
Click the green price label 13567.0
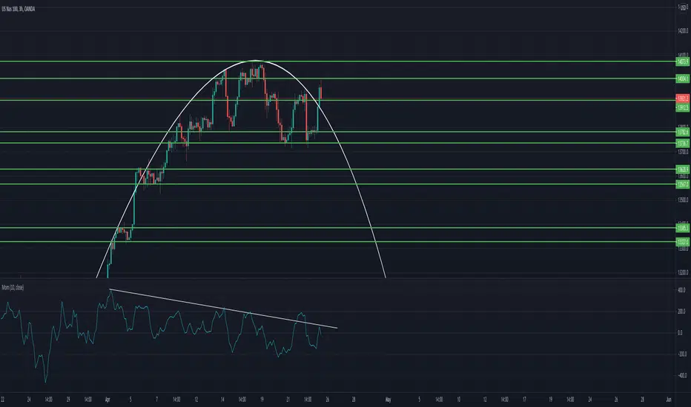coord(683,184)
